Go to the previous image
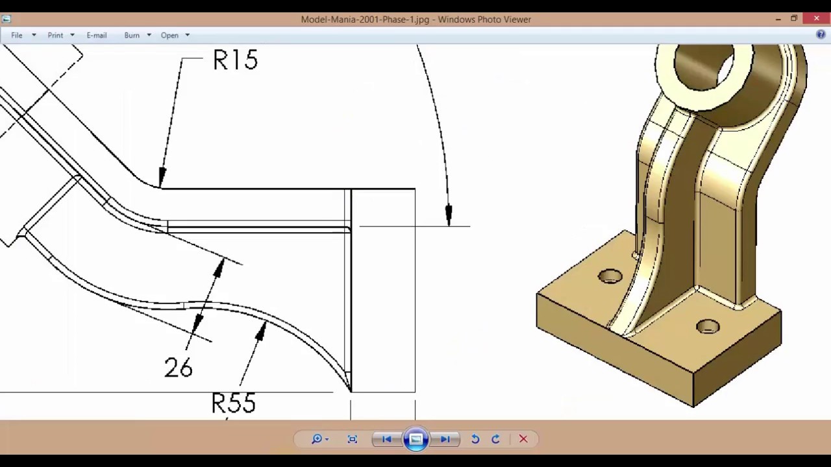This screenshot has width=831, height=467. [x=386, y=439]
